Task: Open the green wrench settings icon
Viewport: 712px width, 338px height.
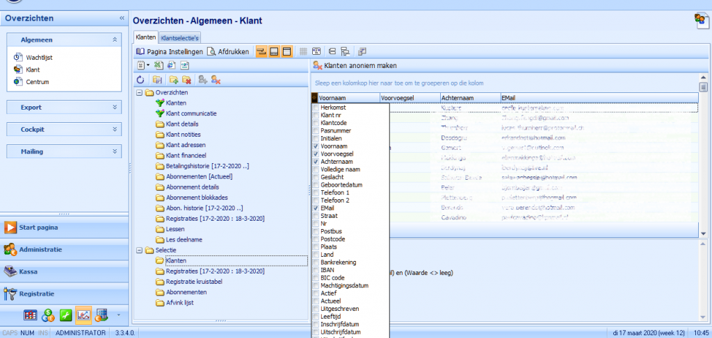Action: (65, 315)
